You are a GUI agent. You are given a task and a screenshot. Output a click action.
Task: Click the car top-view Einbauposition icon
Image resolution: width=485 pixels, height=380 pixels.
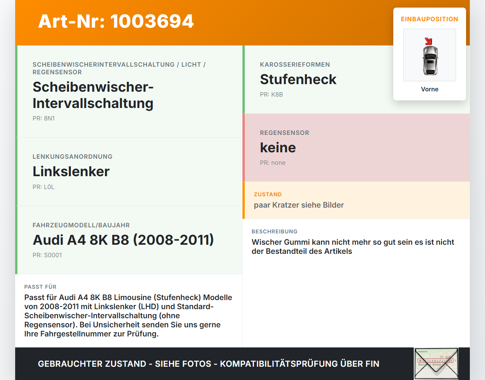coord(429,55)
